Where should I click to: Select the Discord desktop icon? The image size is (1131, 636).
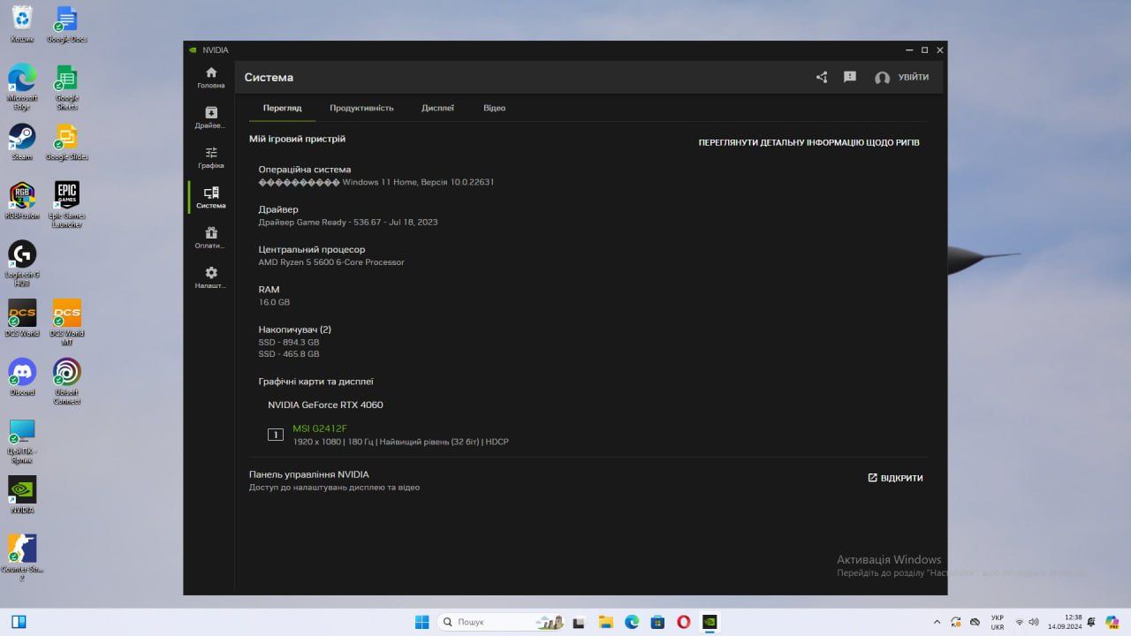click(22, 377)
